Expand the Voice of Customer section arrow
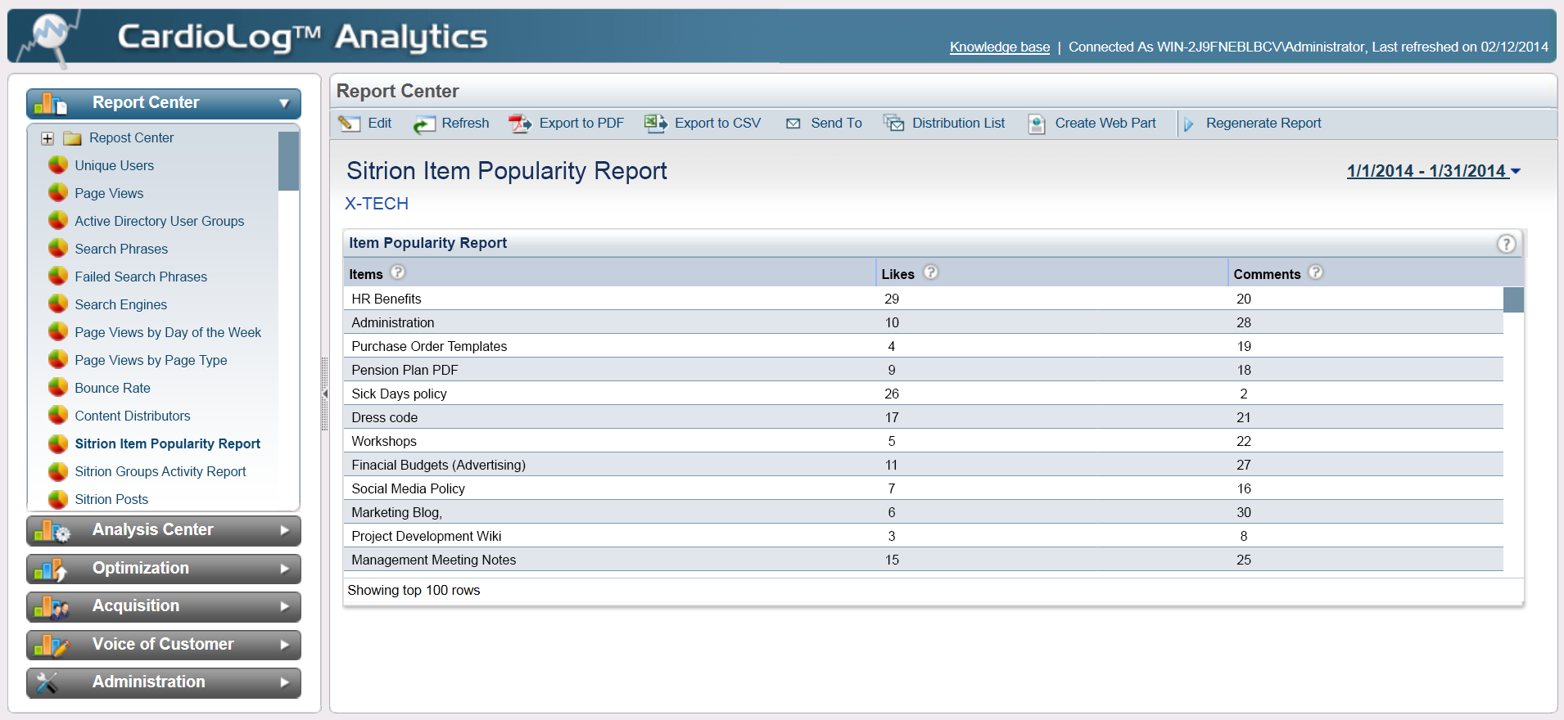 [x=285, y=645]
